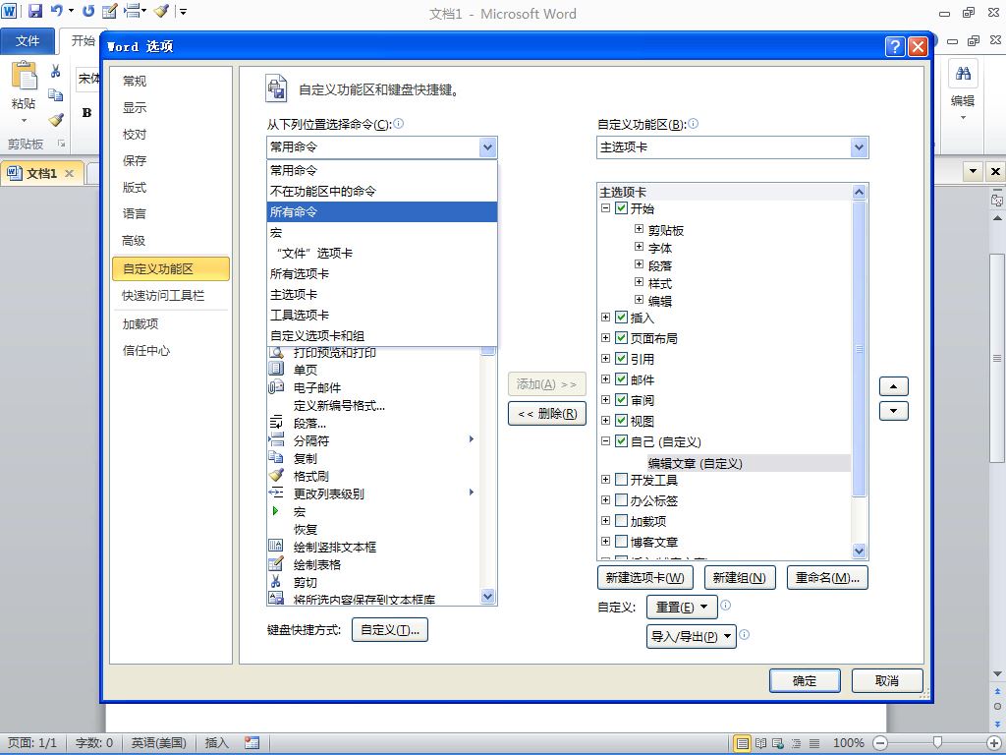Screen dimensions: 1006x755
Task: Click the Redo icon in title bar
Action: [88, 11]
